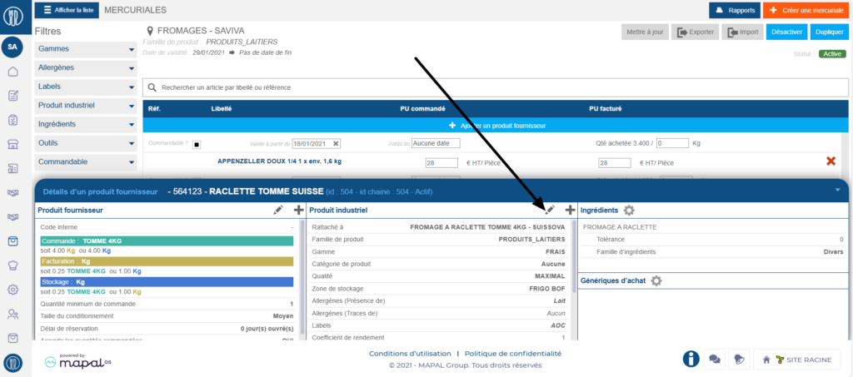Viewport: 853px width, 377px height.
Task: Collapse the product details panel arrow
Action: [x=837, y=191]
